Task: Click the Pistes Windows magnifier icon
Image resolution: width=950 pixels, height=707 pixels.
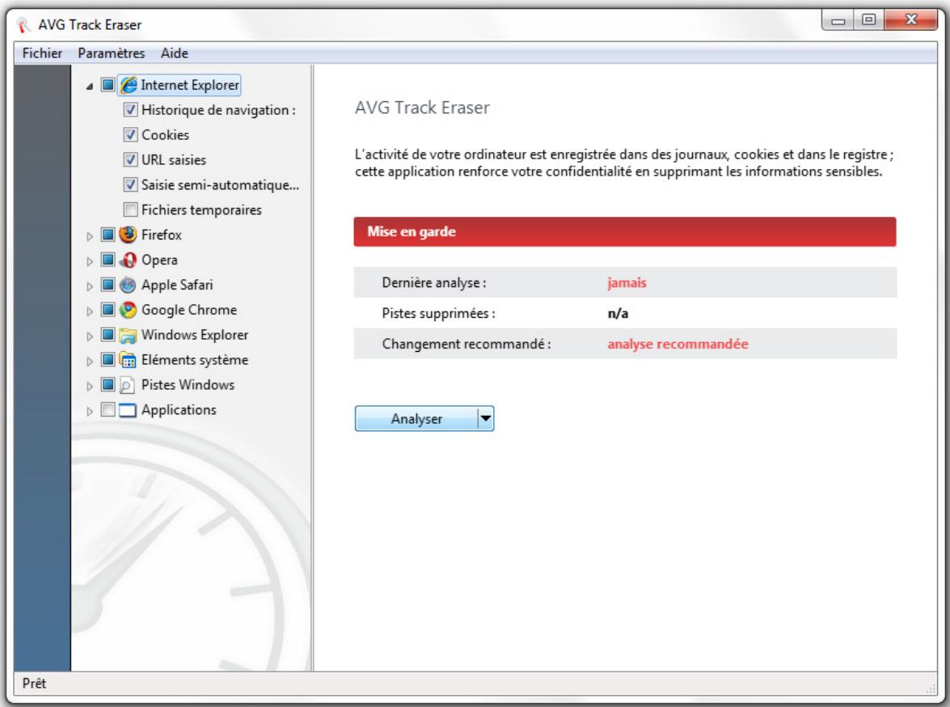Action: coord(128,384)
